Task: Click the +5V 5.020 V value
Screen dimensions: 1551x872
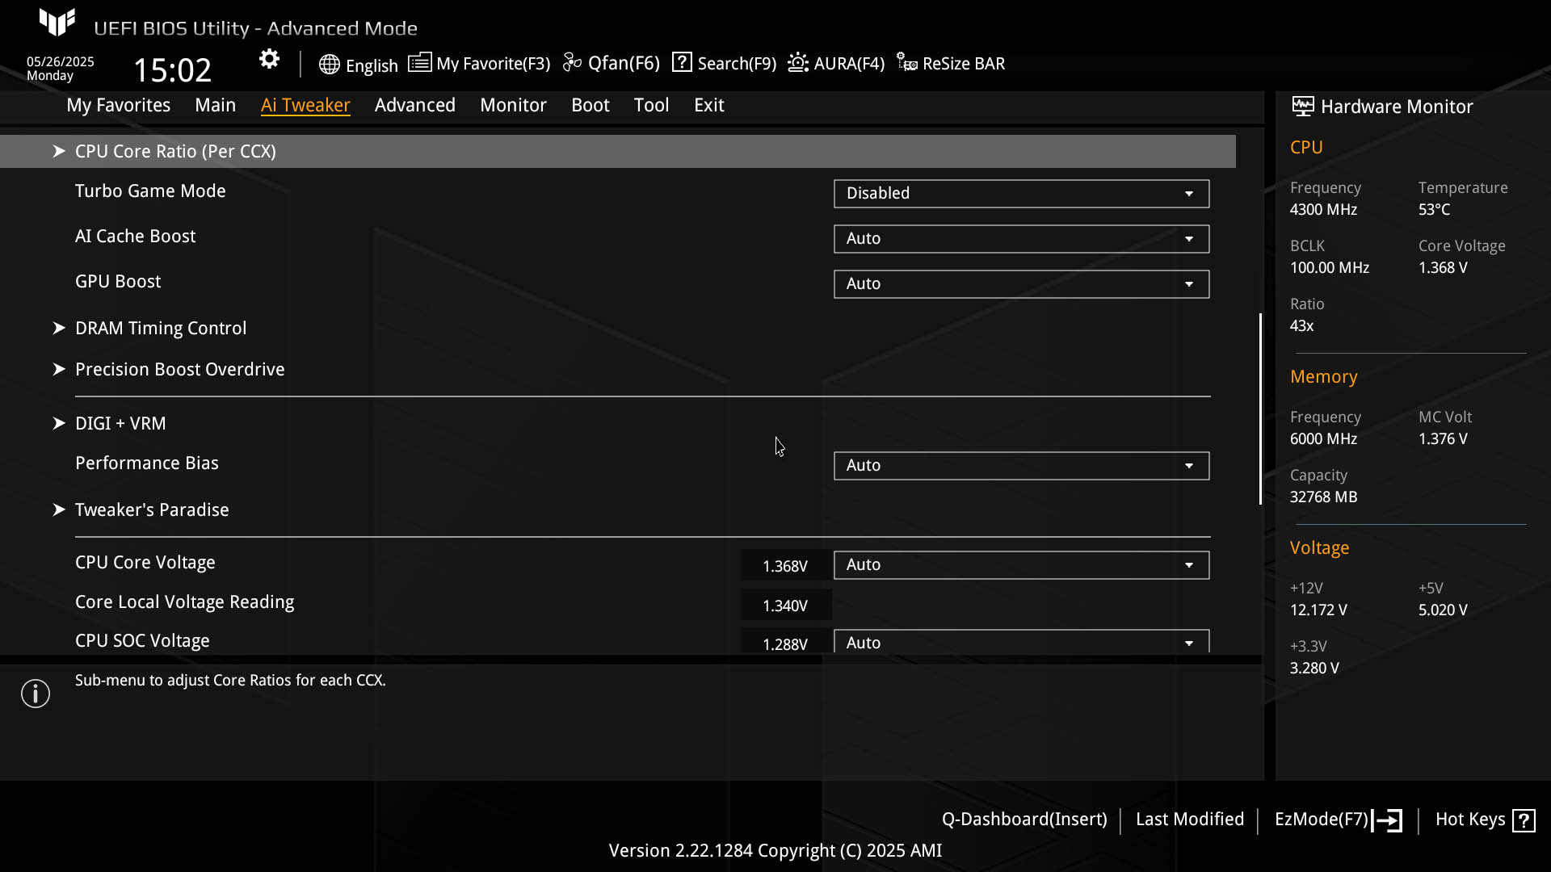Action: tap(1443, 610)
